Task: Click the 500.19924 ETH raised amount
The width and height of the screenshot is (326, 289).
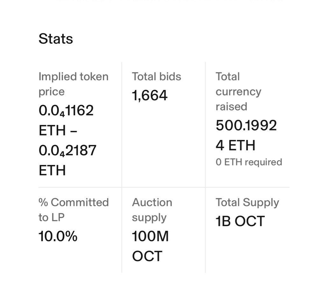Action: [x=246, y=135]
